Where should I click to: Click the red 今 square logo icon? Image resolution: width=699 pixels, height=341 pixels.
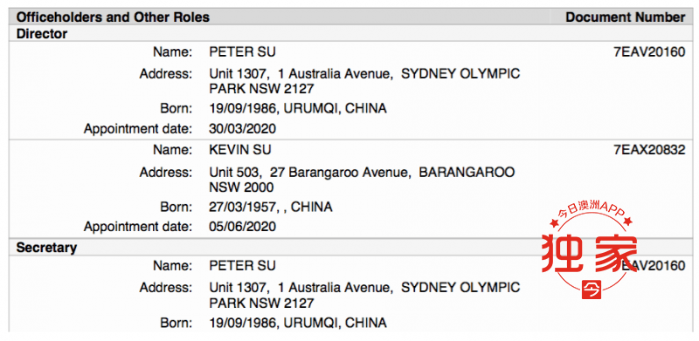tap(592, 290)
